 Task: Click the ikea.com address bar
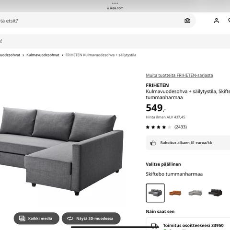tap(115, 8)
